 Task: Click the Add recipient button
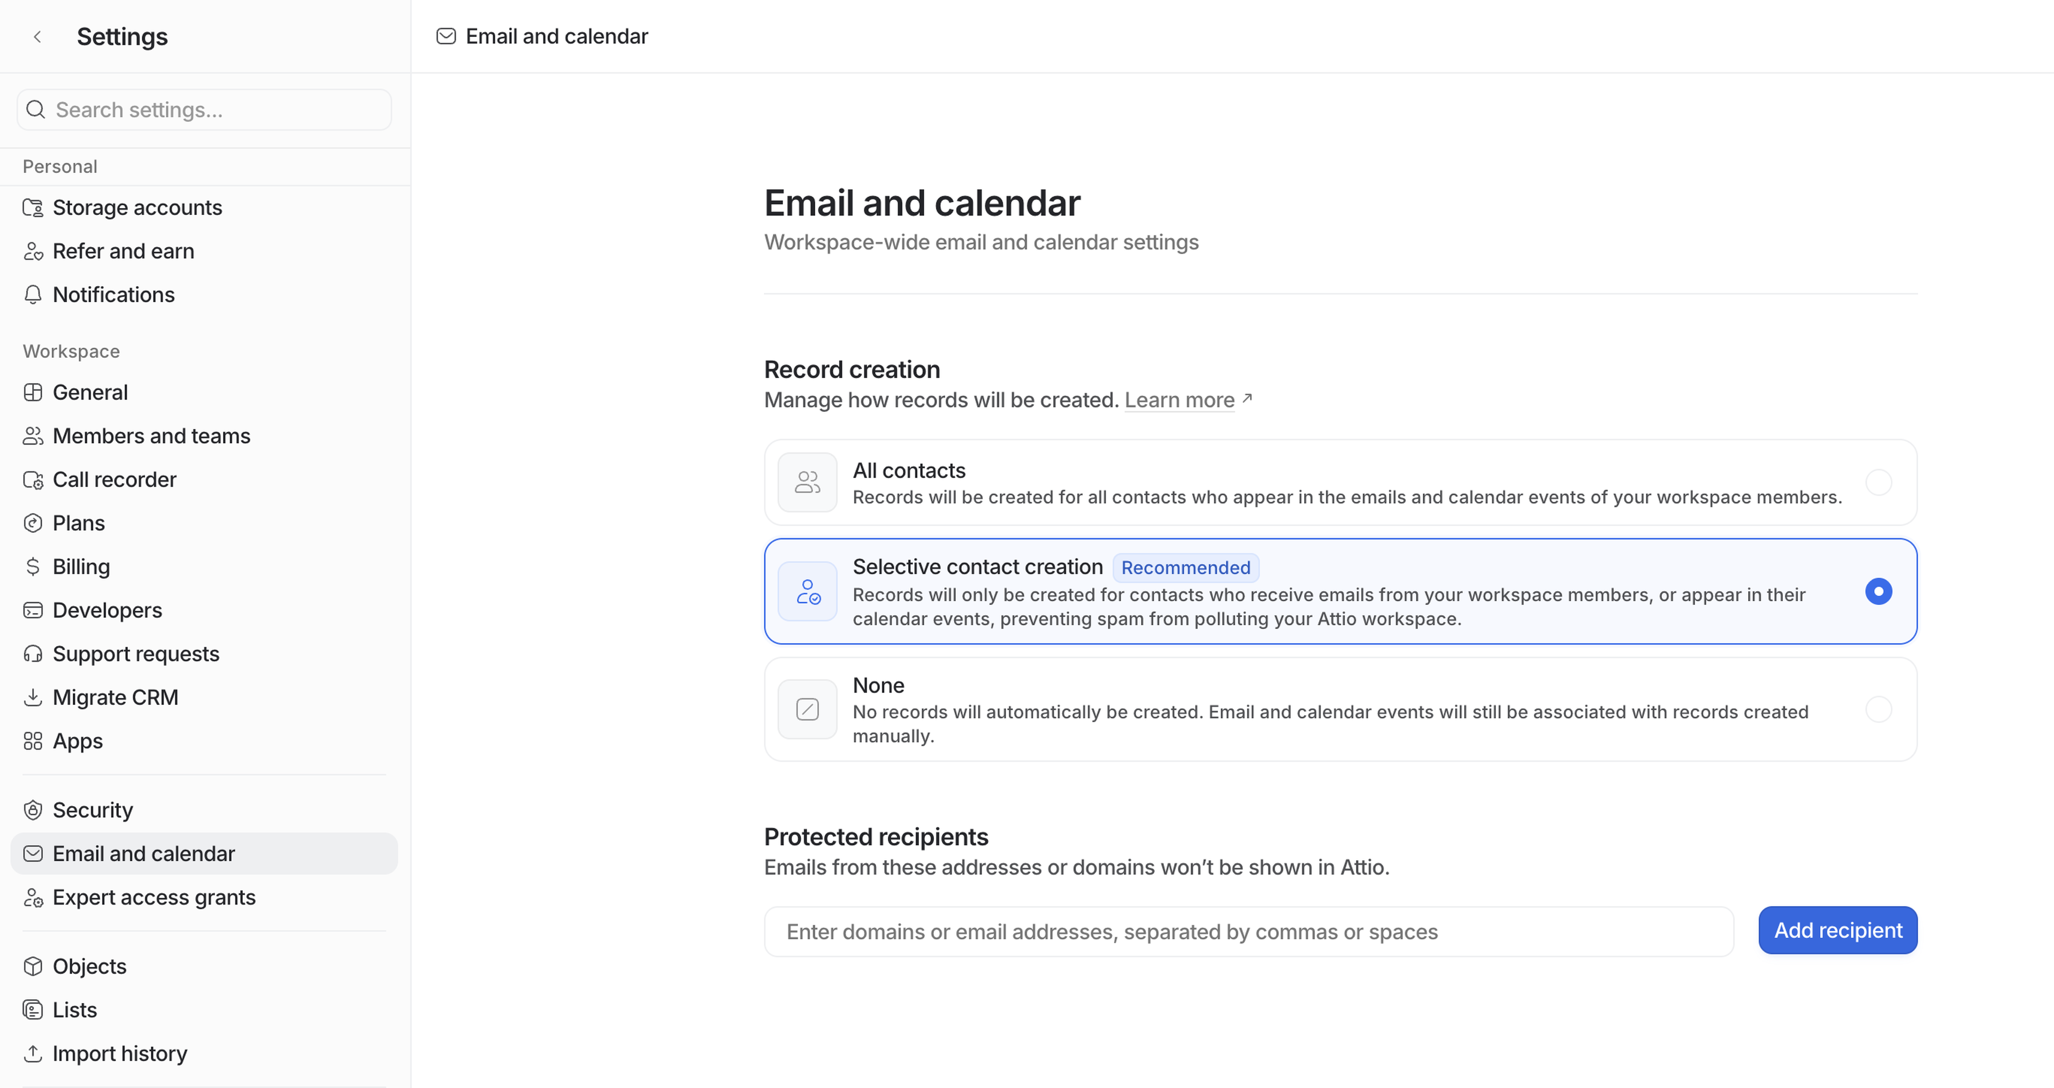click(x=1838, y=930)
